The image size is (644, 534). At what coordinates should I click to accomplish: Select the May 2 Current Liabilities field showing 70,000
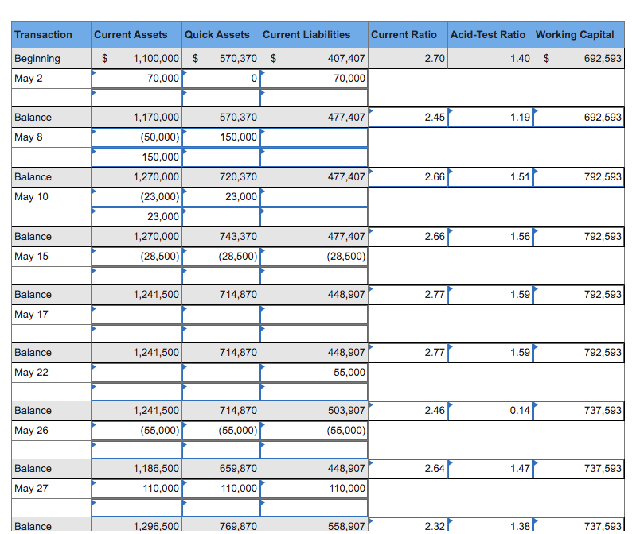pyautogui.click(x=314, y=79)
